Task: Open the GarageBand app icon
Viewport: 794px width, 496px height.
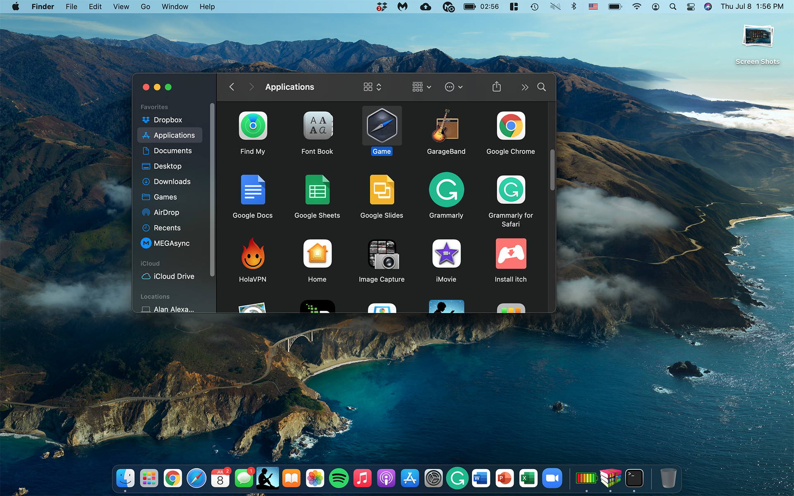Action: tap(446, 126)
